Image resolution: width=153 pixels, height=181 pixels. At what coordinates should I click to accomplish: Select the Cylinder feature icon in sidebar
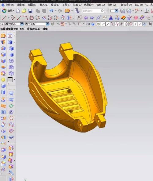tap(3, 92)
